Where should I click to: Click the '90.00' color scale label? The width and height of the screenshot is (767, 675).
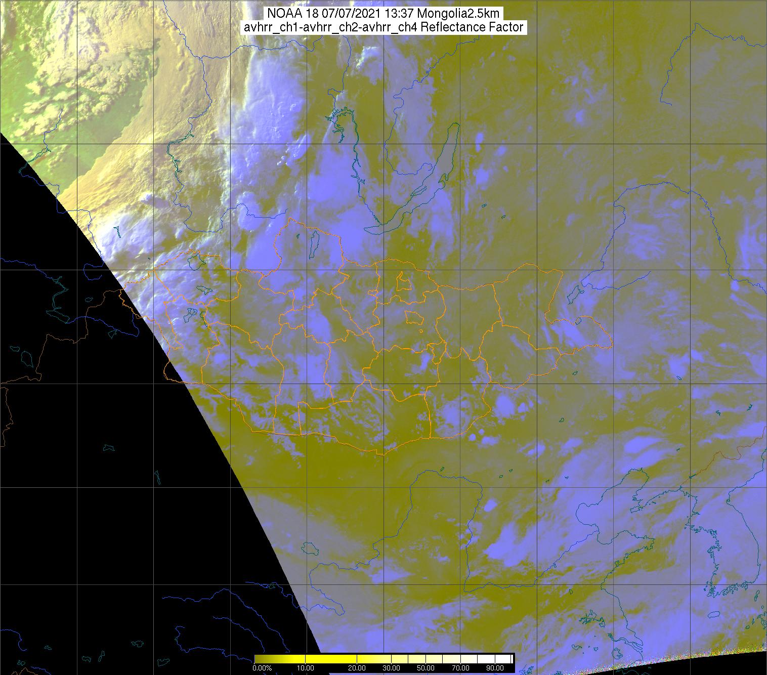tap(495, 668)
